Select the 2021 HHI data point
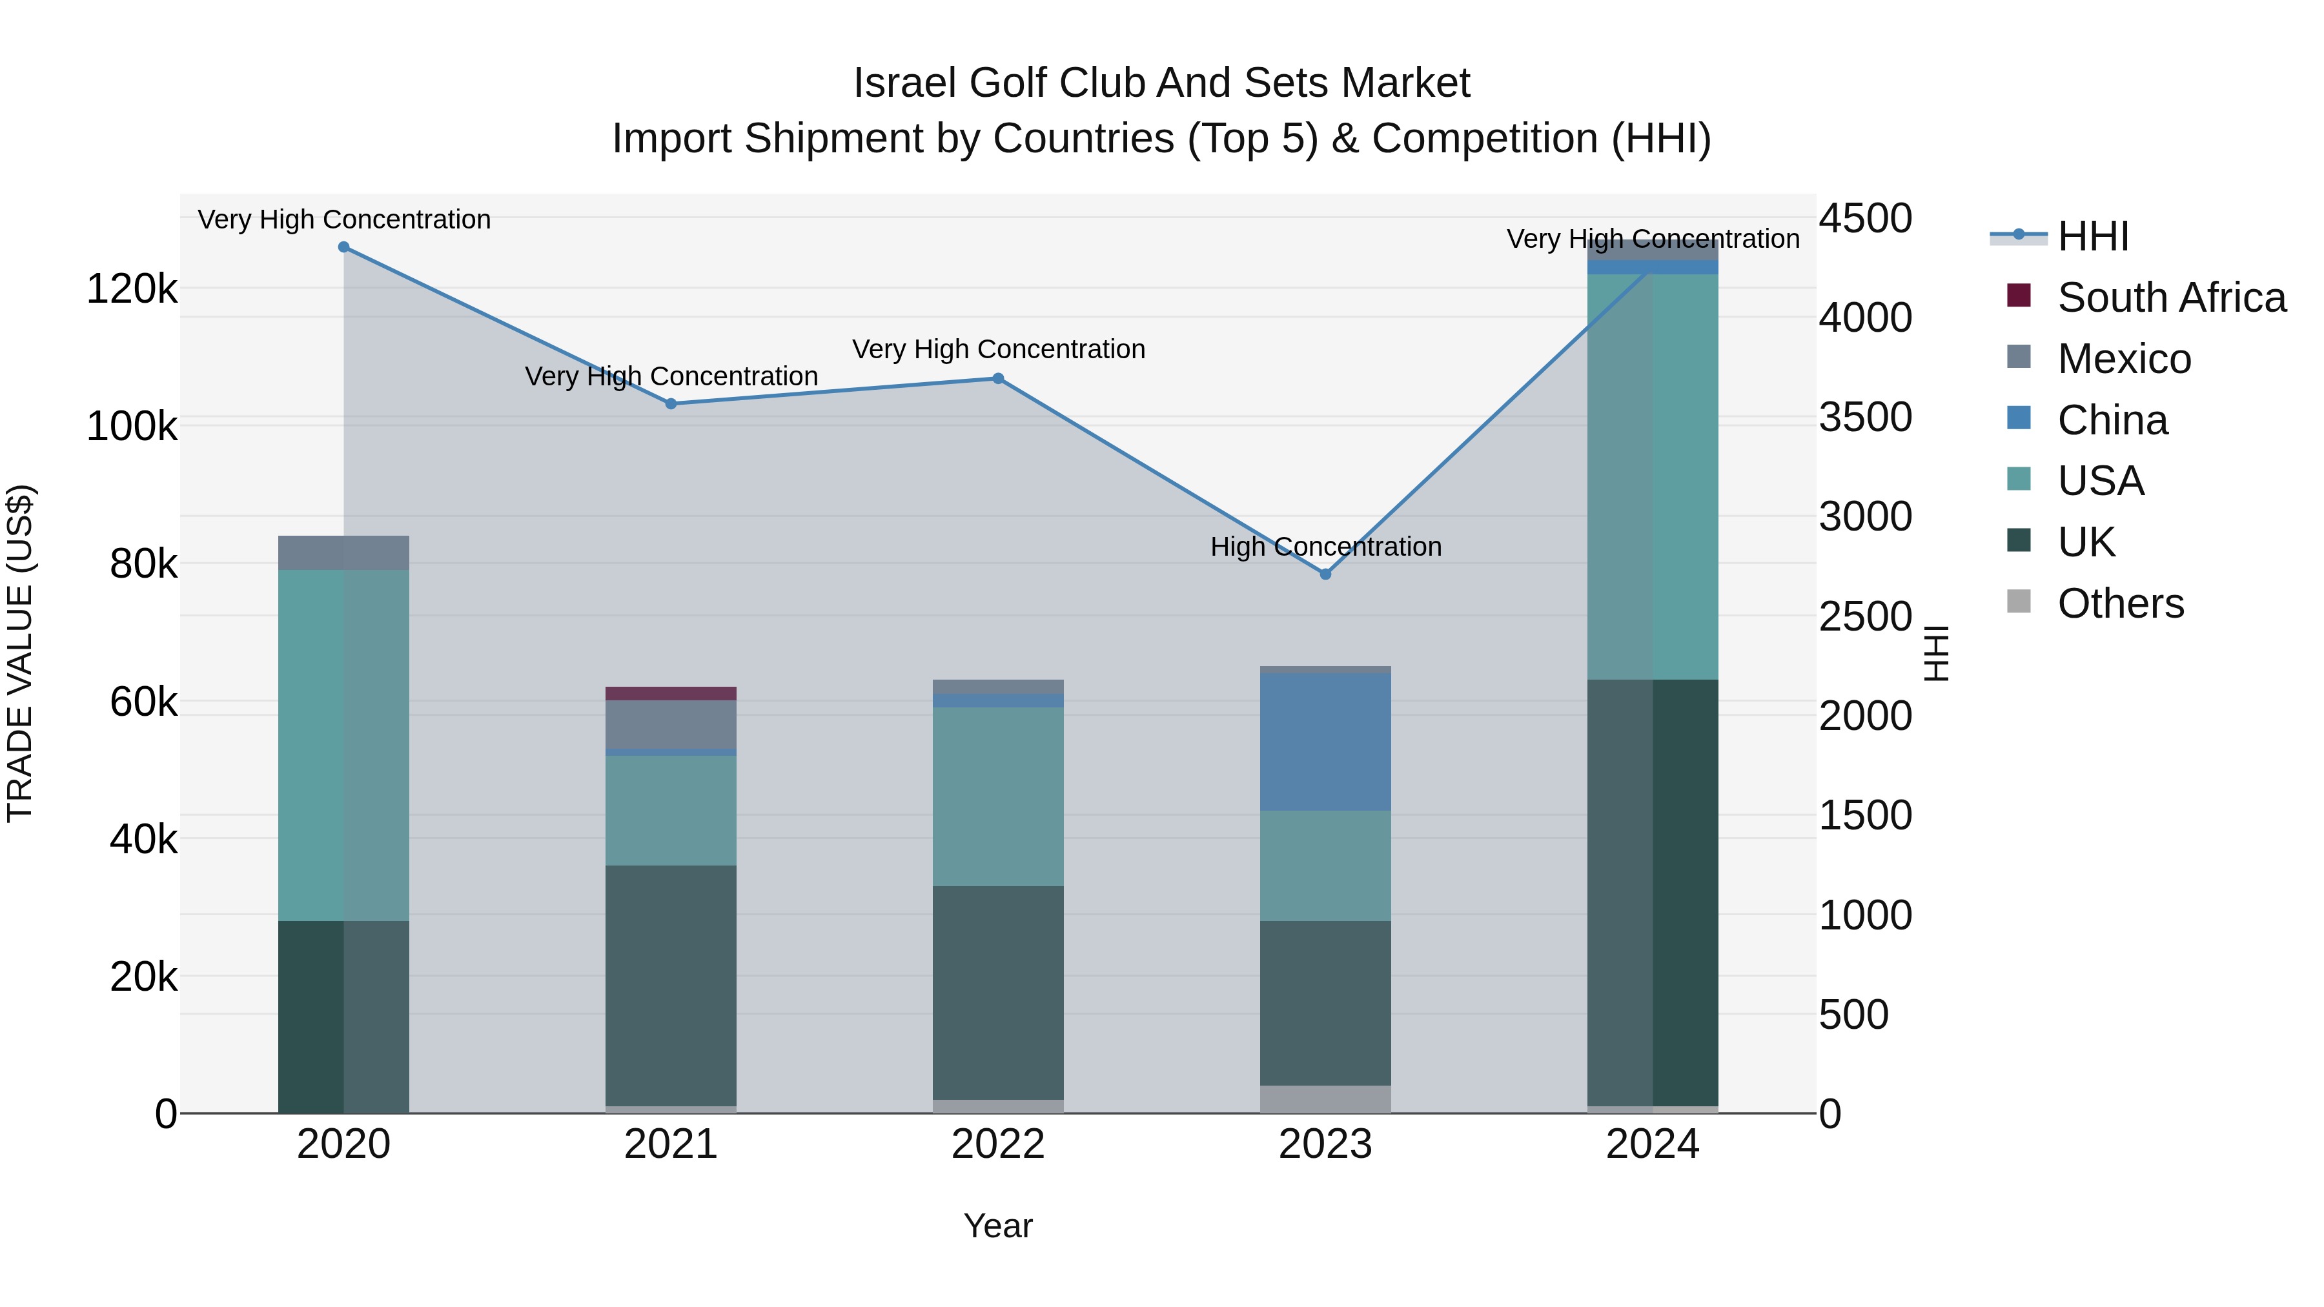 [671, 404]
